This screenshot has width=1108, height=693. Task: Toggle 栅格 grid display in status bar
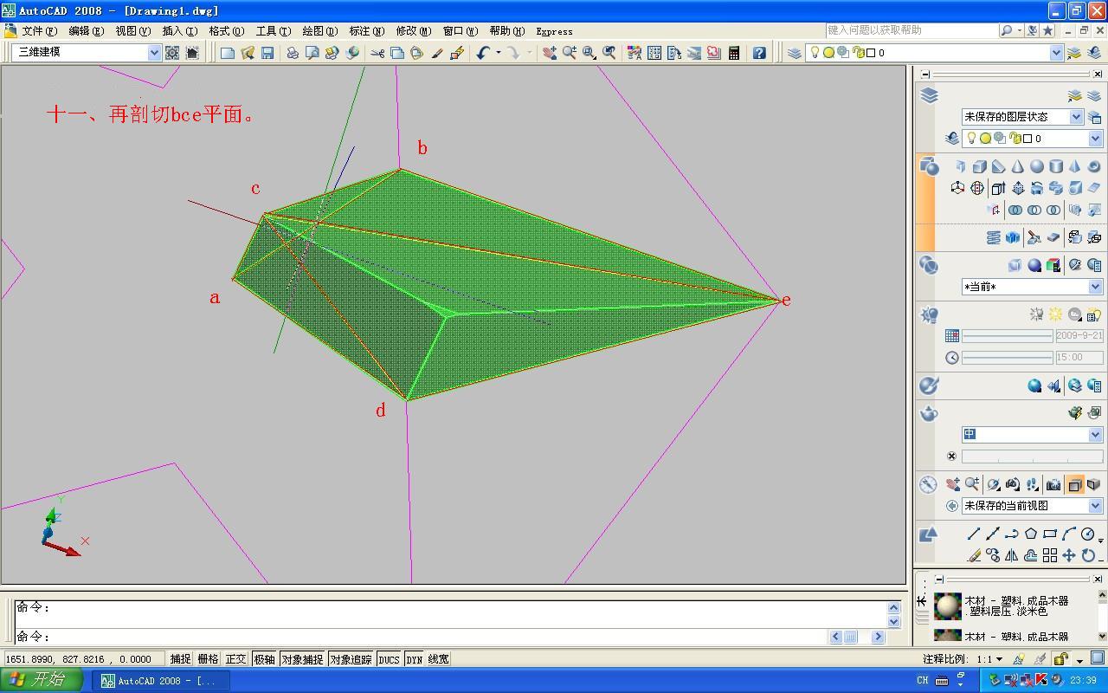[x=209, y=659]
